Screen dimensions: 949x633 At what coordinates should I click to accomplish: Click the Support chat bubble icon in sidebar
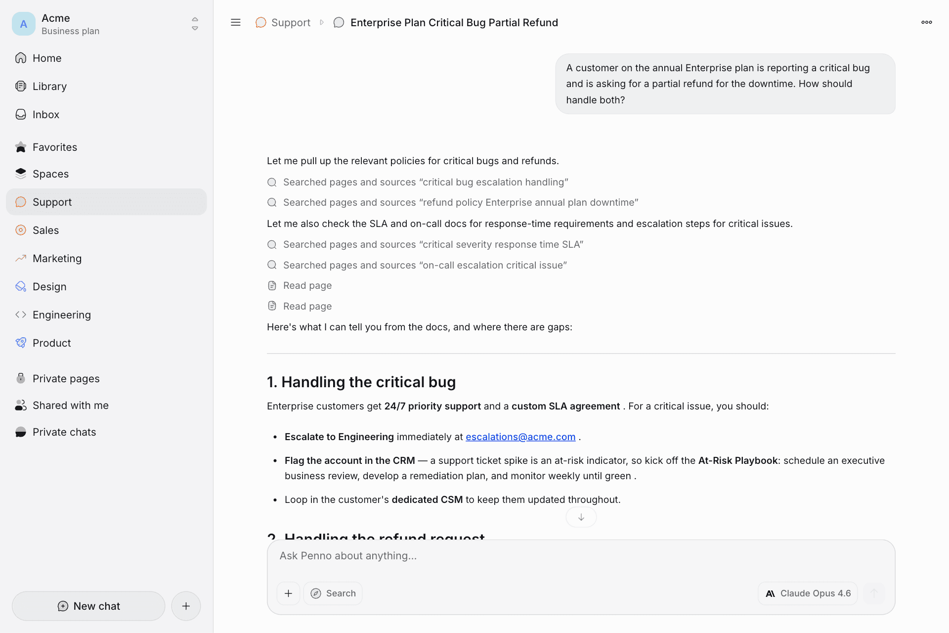pyautogui.click(x=21, y=202)
